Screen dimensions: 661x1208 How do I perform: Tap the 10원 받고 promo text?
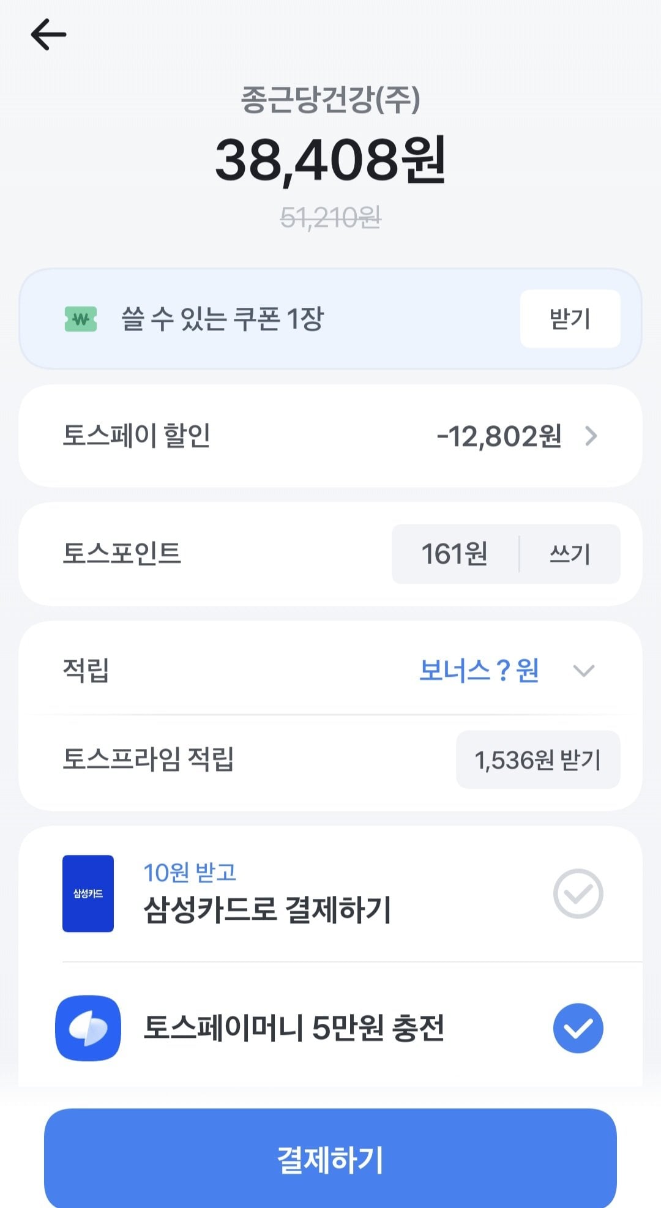coord(190,873)
